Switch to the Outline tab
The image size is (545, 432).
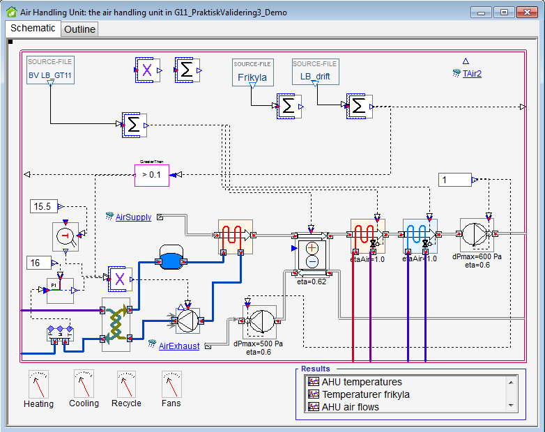(79, 29)
